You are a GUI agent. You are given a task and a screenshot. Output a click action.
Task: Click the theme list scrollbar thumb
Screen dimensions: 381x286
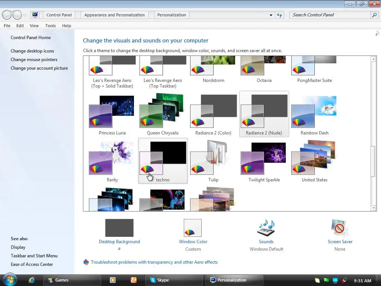pyautogui.click(x=374, y=161)
